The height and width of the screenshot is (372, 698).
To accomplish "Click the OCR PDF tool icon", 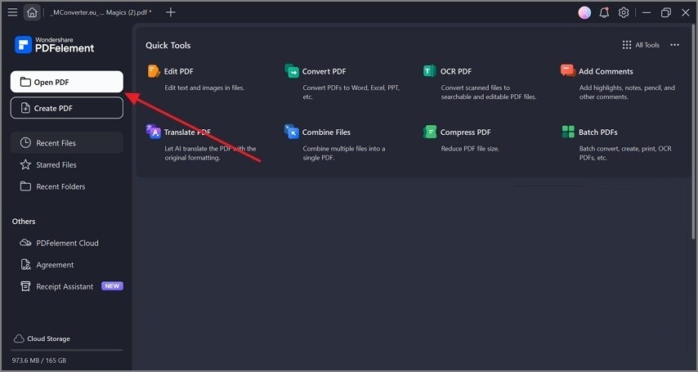I will (x=430, y=71).
